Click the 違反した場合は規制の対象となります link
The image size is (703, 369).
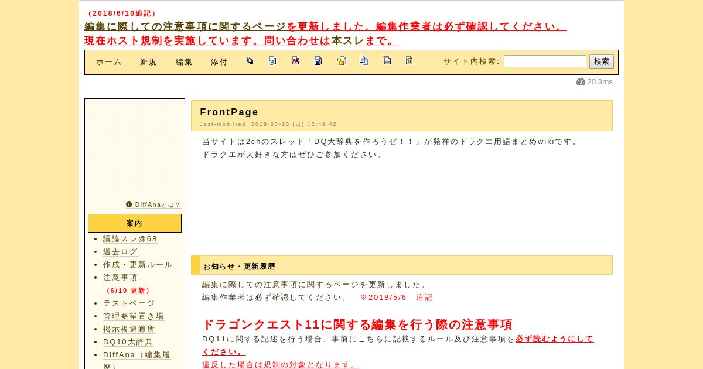281,364
